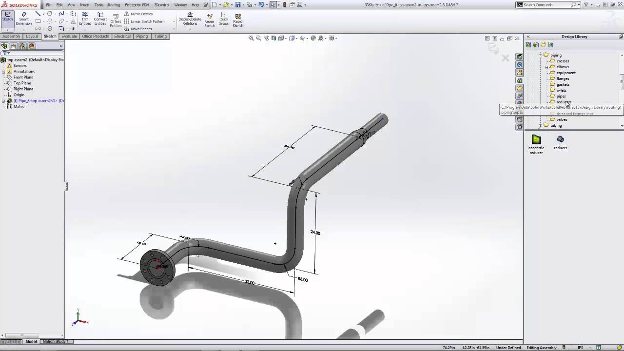
Task: Open the Enterprise PDM menu
Action: [137, 5]
